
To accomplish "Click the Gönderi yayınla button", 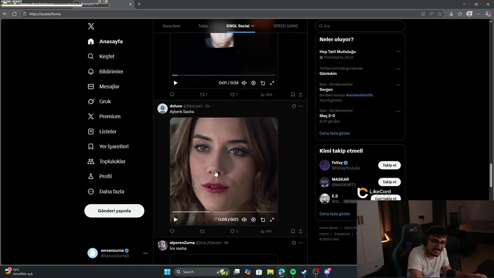I will 114,211.
